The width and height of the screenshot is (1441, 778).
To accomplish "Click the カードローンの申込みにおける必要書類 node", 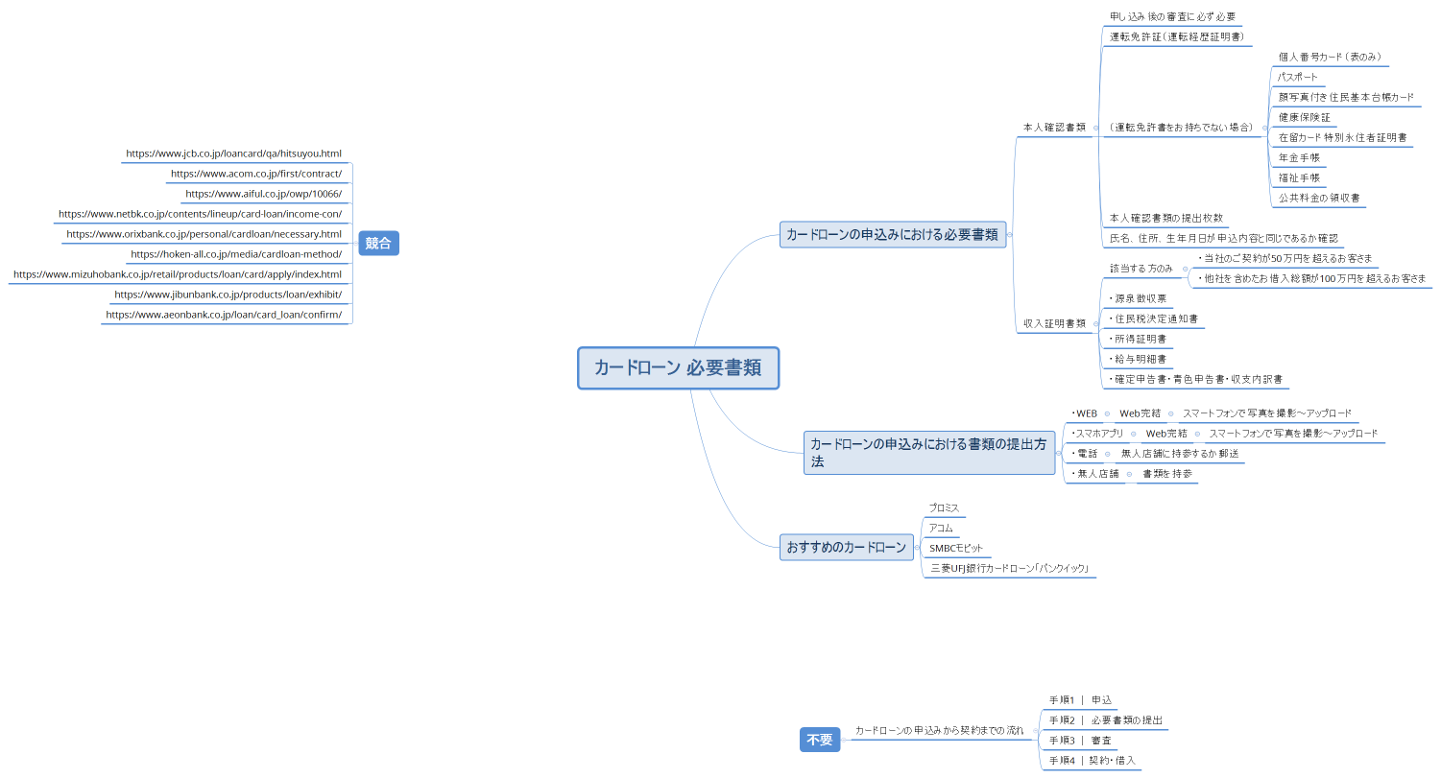I will [893, 234].
